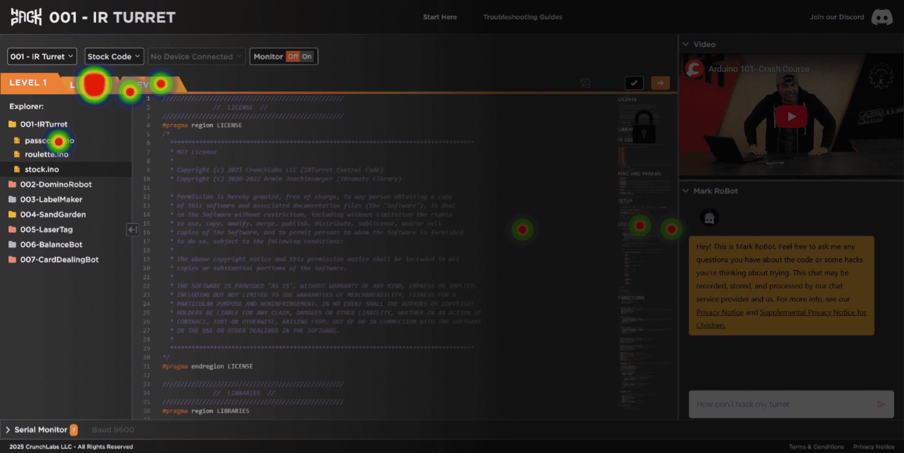Image resolution: width=904 pixels, height=453 pixels.
Task: Click the send arrow in the chat box
Action: point(880,404)
